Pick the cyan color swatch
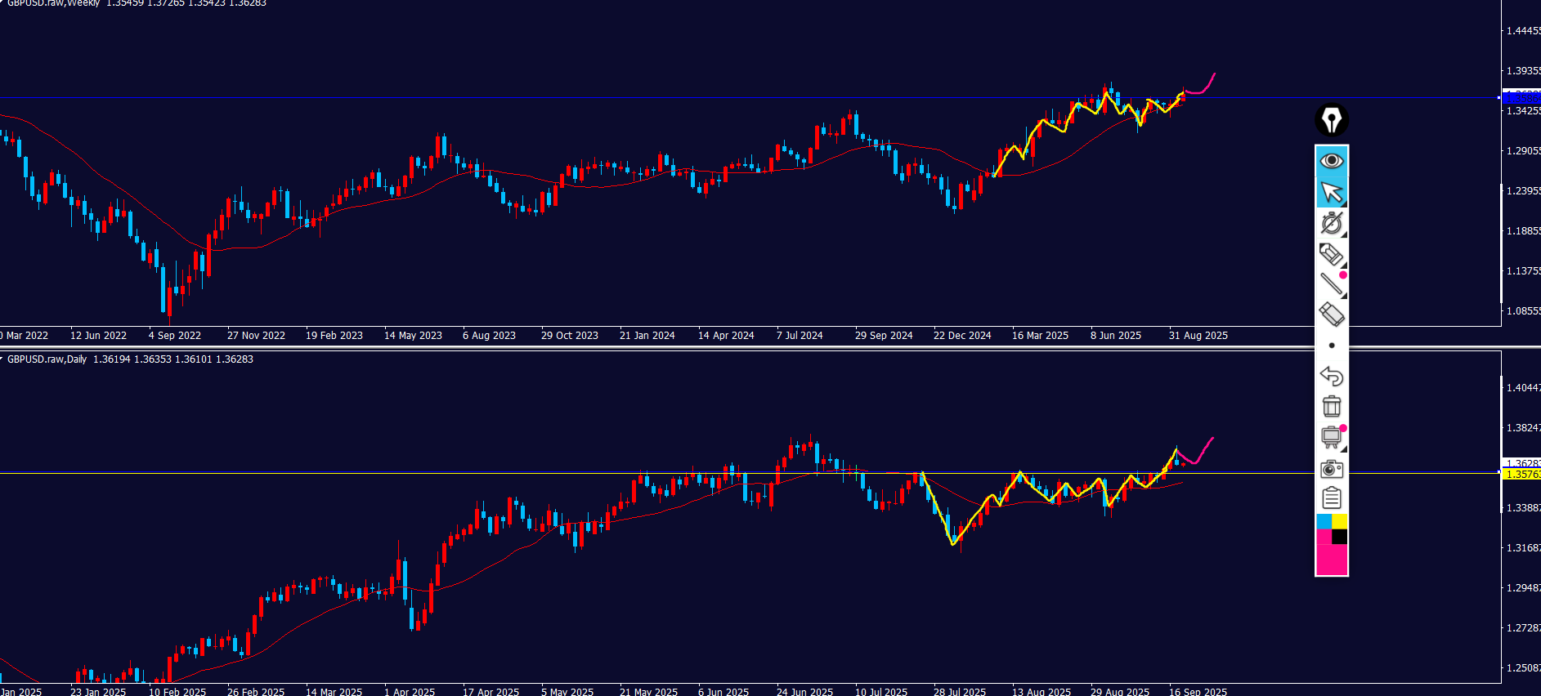The height and width of the screenshot is (696, 1541). (1324, 521)
